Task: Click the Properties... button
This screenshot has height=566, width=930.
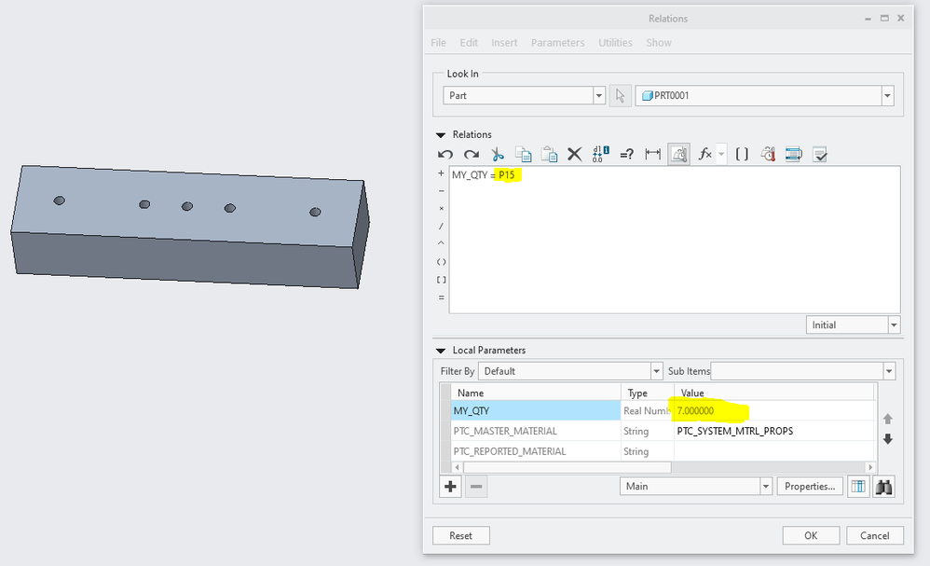Action: click(x=810, y=486)
